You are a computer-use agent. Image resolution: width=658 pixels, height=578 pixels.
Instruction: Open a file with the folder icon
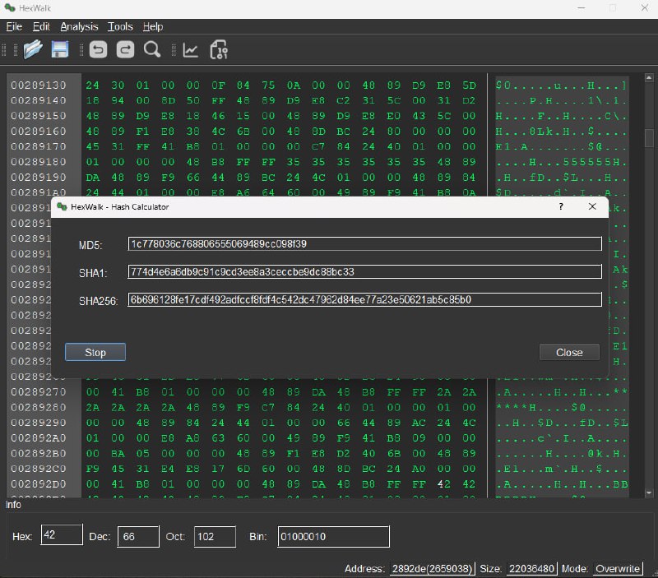pyautogui.click(x=32, y=49)
